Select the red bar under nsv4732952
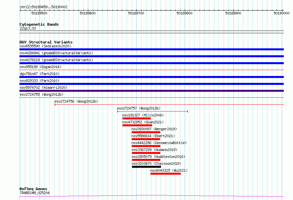293x200 pixels. coord(137,125)
